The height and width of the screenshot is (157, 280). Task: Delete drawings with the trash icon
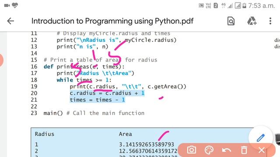tap(244, 150)
